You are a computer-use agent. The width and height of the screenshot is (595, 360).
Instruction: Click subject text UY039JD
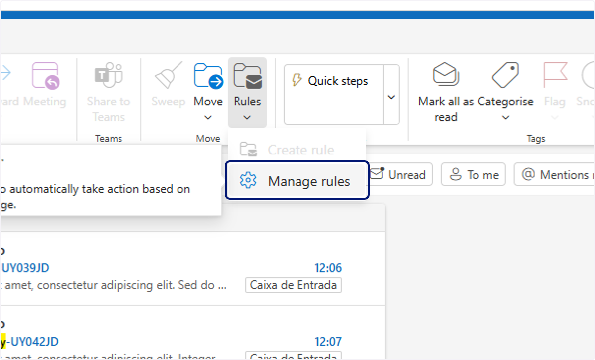pyautogui.click(x=25, y=268)
